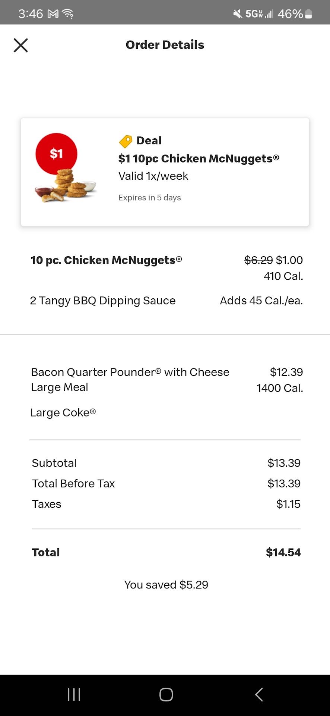330x716 pixels.
Task: Tap the 2 Tangy BBQ Dipping Sauce line
Action: [x=102, y=301]
